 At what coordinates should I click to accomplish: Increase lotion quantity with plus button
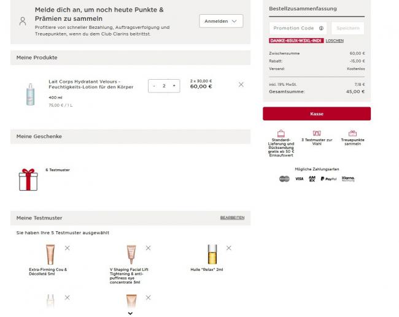[174, 86]
